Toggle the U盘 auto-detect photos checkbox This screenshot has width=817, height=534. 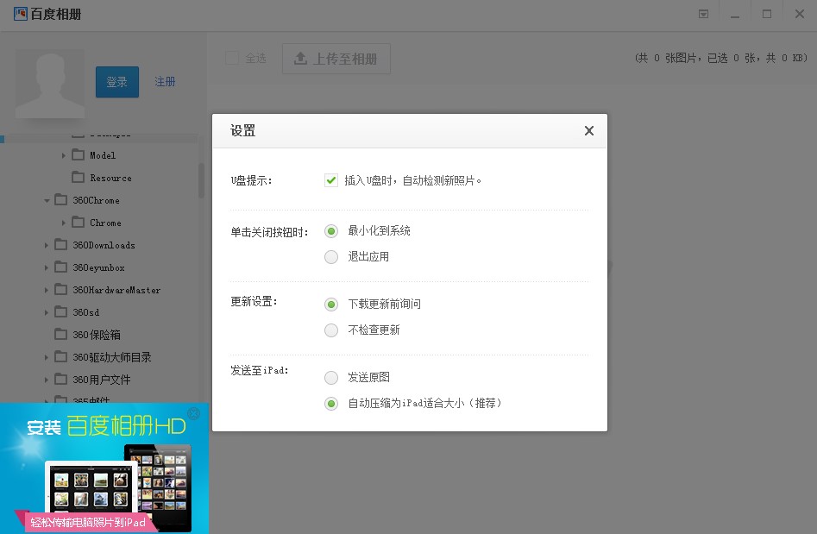click(x=331, y=180)
